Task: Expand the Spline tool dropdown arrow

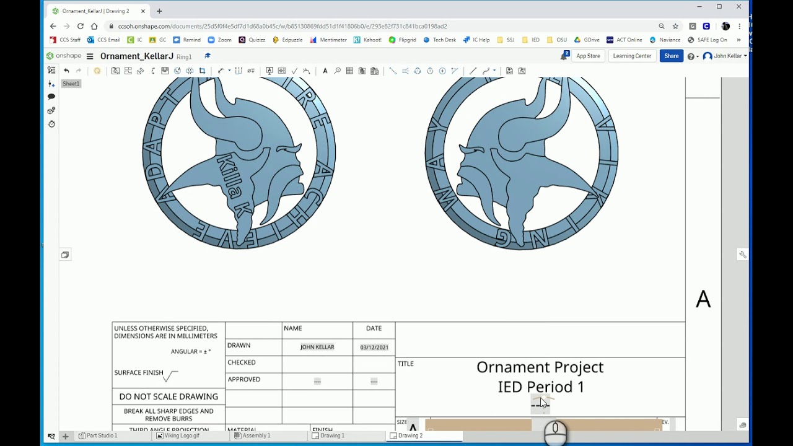Action: coord(494,71)
